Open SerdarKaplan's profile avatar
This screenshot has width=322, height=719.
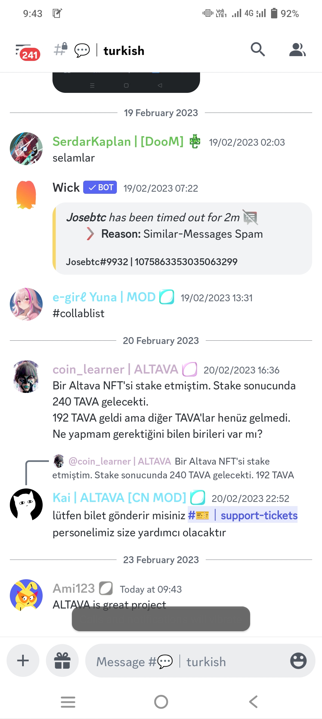26,148
